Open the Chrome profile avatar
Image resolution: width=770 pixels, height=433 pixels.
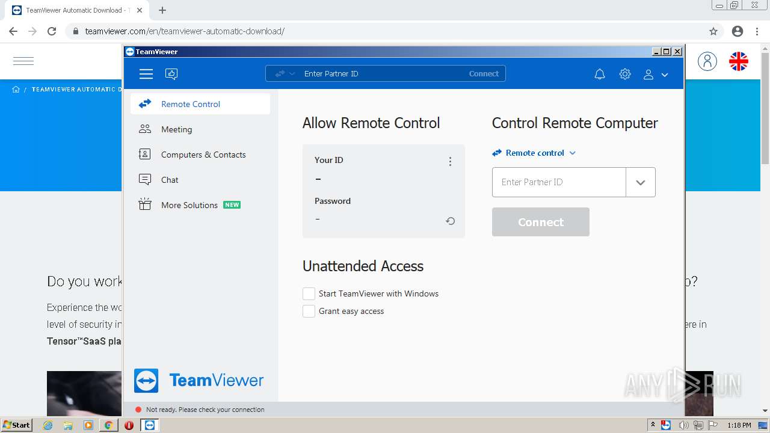click(x=737, y=31)
